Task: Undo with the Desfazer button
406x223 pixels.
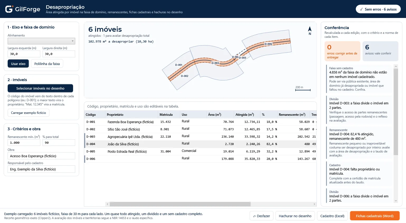Action: (x=261, y=216)
